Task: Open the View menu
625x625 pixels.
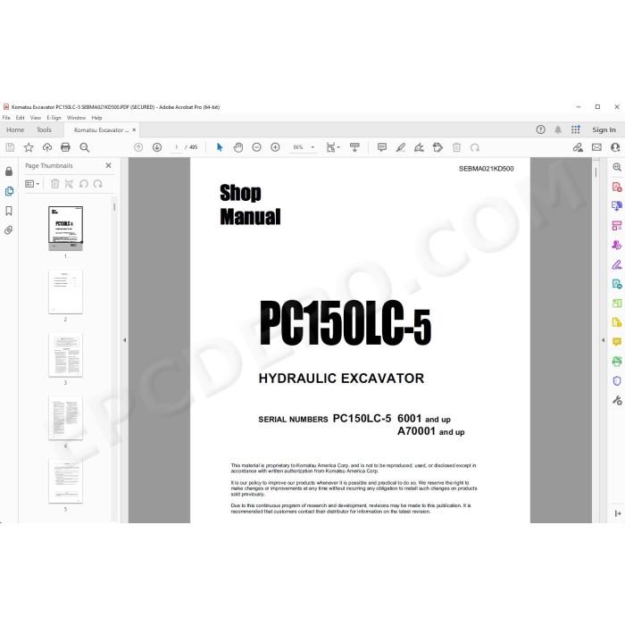Action: coord(36,118)
